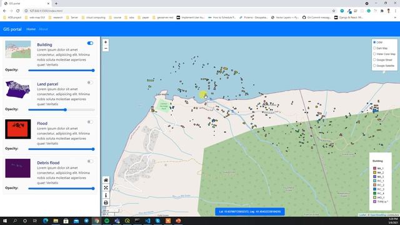Image resolution: width=400 pixels, height=225 pixels.
Task: Open the Vector Layers bookmark
Action: click(285, 17)
